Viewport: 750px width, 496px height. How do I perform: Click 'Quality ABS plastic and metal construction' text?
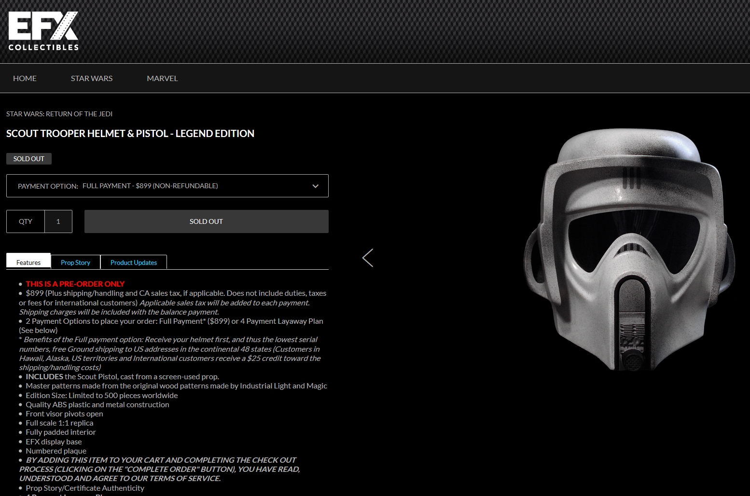(97, 404)
